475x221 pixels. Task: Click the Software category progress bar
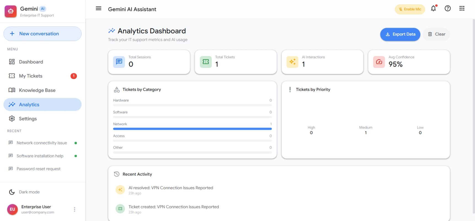click(192, 117)
